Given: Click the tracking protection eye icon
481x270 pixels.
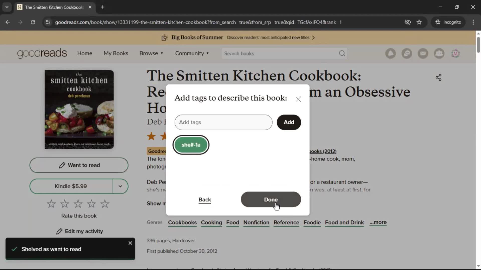Looking at the screenshot, I should (x=408, y=22).
